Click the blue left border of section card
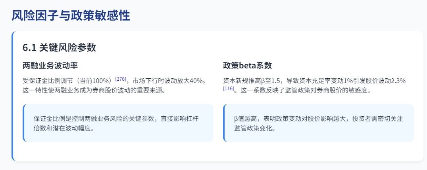 12,96
